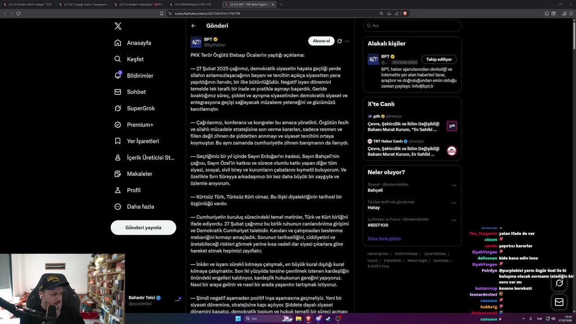This screenshot has width=576, height=324.
Task: Click gdh broadcast thumbnail
Action: click(452, 126)
